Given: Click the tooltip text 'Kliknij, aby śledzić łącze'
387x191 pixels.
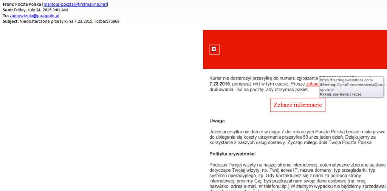Looking at the screenshot, I should click(341, 94).
